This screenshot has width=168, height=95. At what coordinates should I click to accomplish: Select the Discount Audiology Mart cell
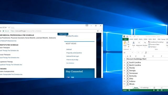click(x=136, y=59)
